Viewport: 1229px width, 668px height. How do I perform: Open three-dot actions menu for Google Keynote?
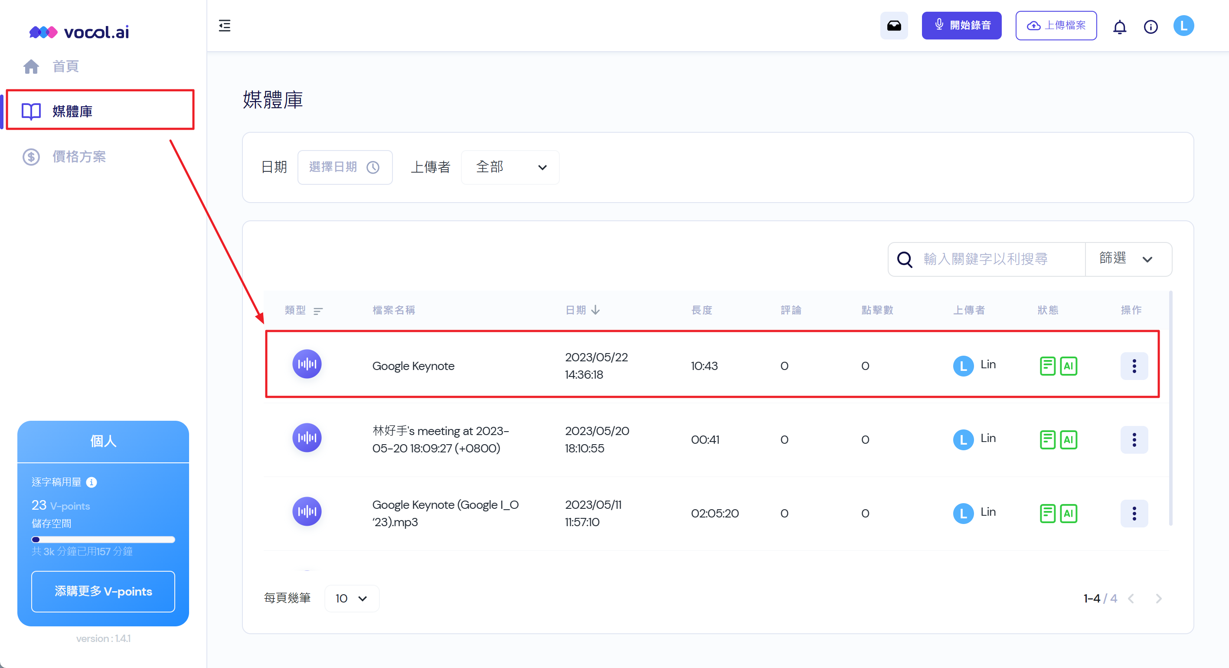coord(1134,366)
